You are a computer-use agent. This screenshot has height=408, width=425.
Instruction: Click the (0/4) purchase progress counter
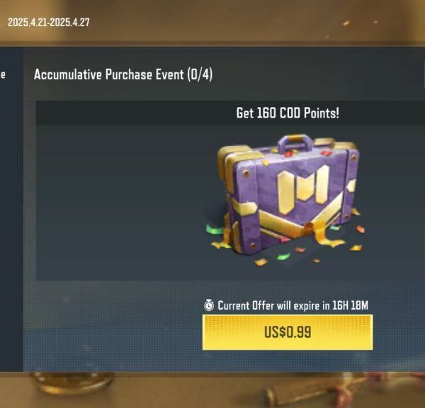(200, 74)
